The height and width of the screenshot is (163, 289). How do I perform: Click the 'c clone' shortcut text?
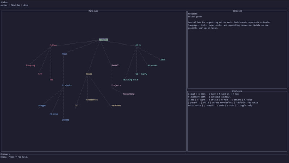(201, 100)
